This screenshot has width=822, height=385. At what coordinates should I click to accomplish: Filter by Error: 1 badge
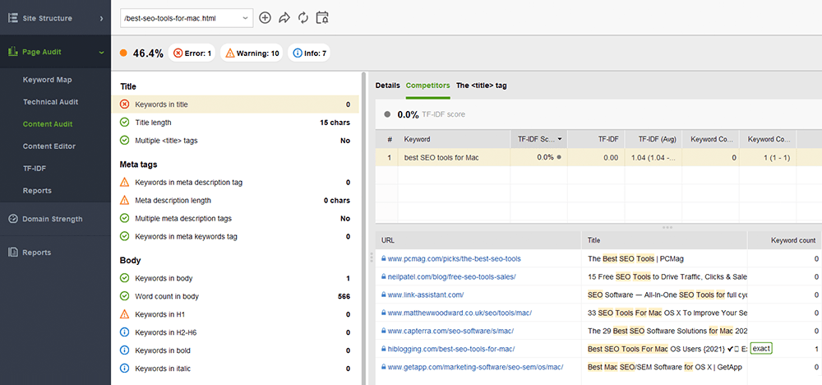pyautogui.click(x=192, y=53)
